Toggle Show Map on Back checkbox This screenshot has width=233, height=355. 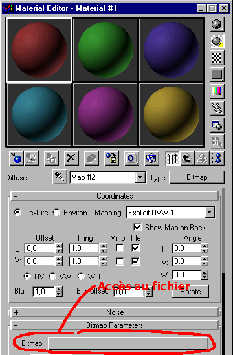tap(137, 228)
